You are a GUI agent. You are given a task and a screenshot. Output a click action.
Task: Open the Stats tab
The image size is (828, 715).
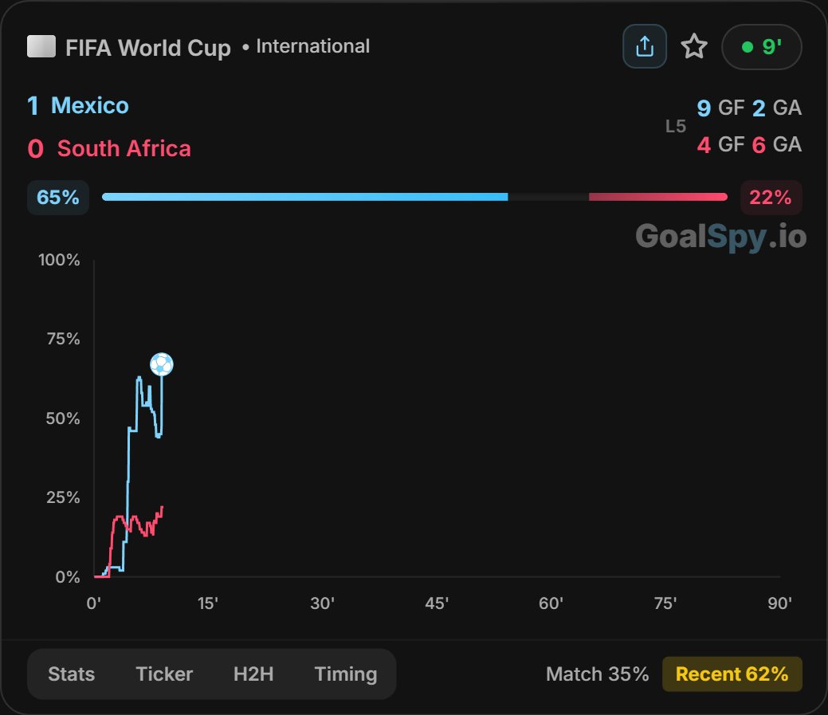(71, 674)
